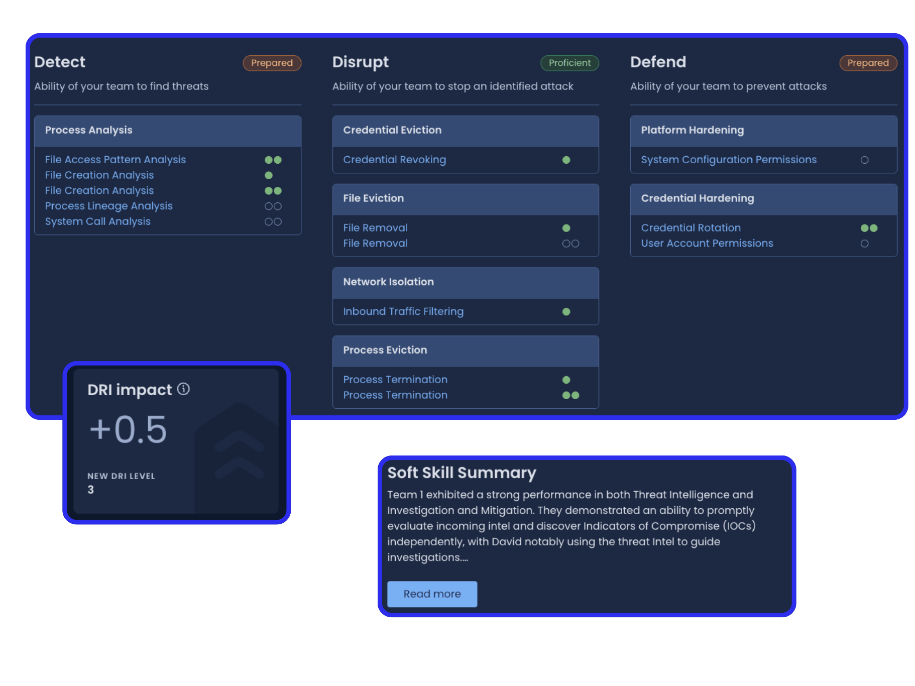Click the double green dots beside Credential Rotation
The width and height of the screenshot is (915, 686).
pos(870,227)
